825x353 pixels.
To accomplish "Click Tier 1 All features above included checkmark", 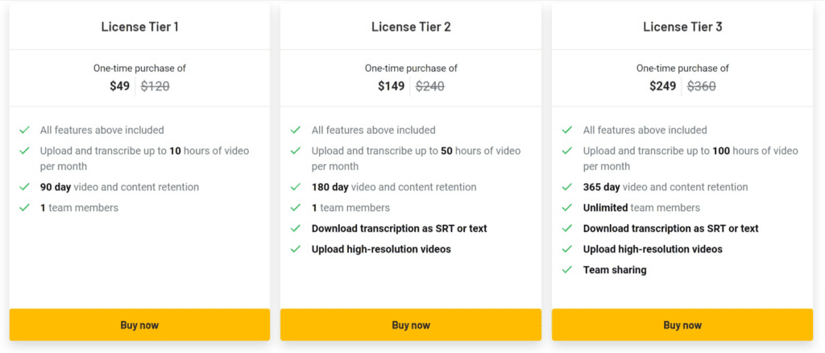I will click(x=24, y=130).
